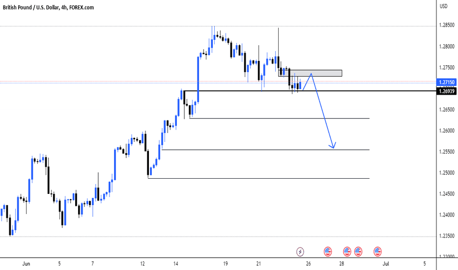Click date 21 on the time axis

coord(258,264)
